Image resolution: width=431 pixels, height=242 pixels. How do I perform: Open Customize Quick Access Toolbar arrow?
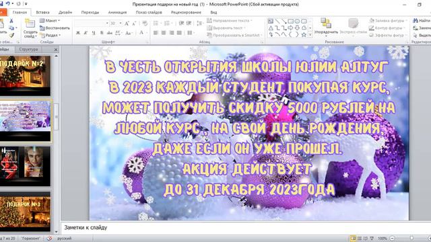[x=26, y=4]
